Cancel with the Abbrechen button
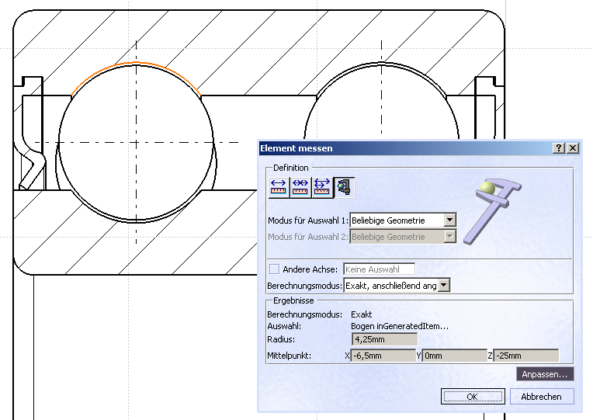593x420 pixels. pyautogui.click(x=542, y=397)
